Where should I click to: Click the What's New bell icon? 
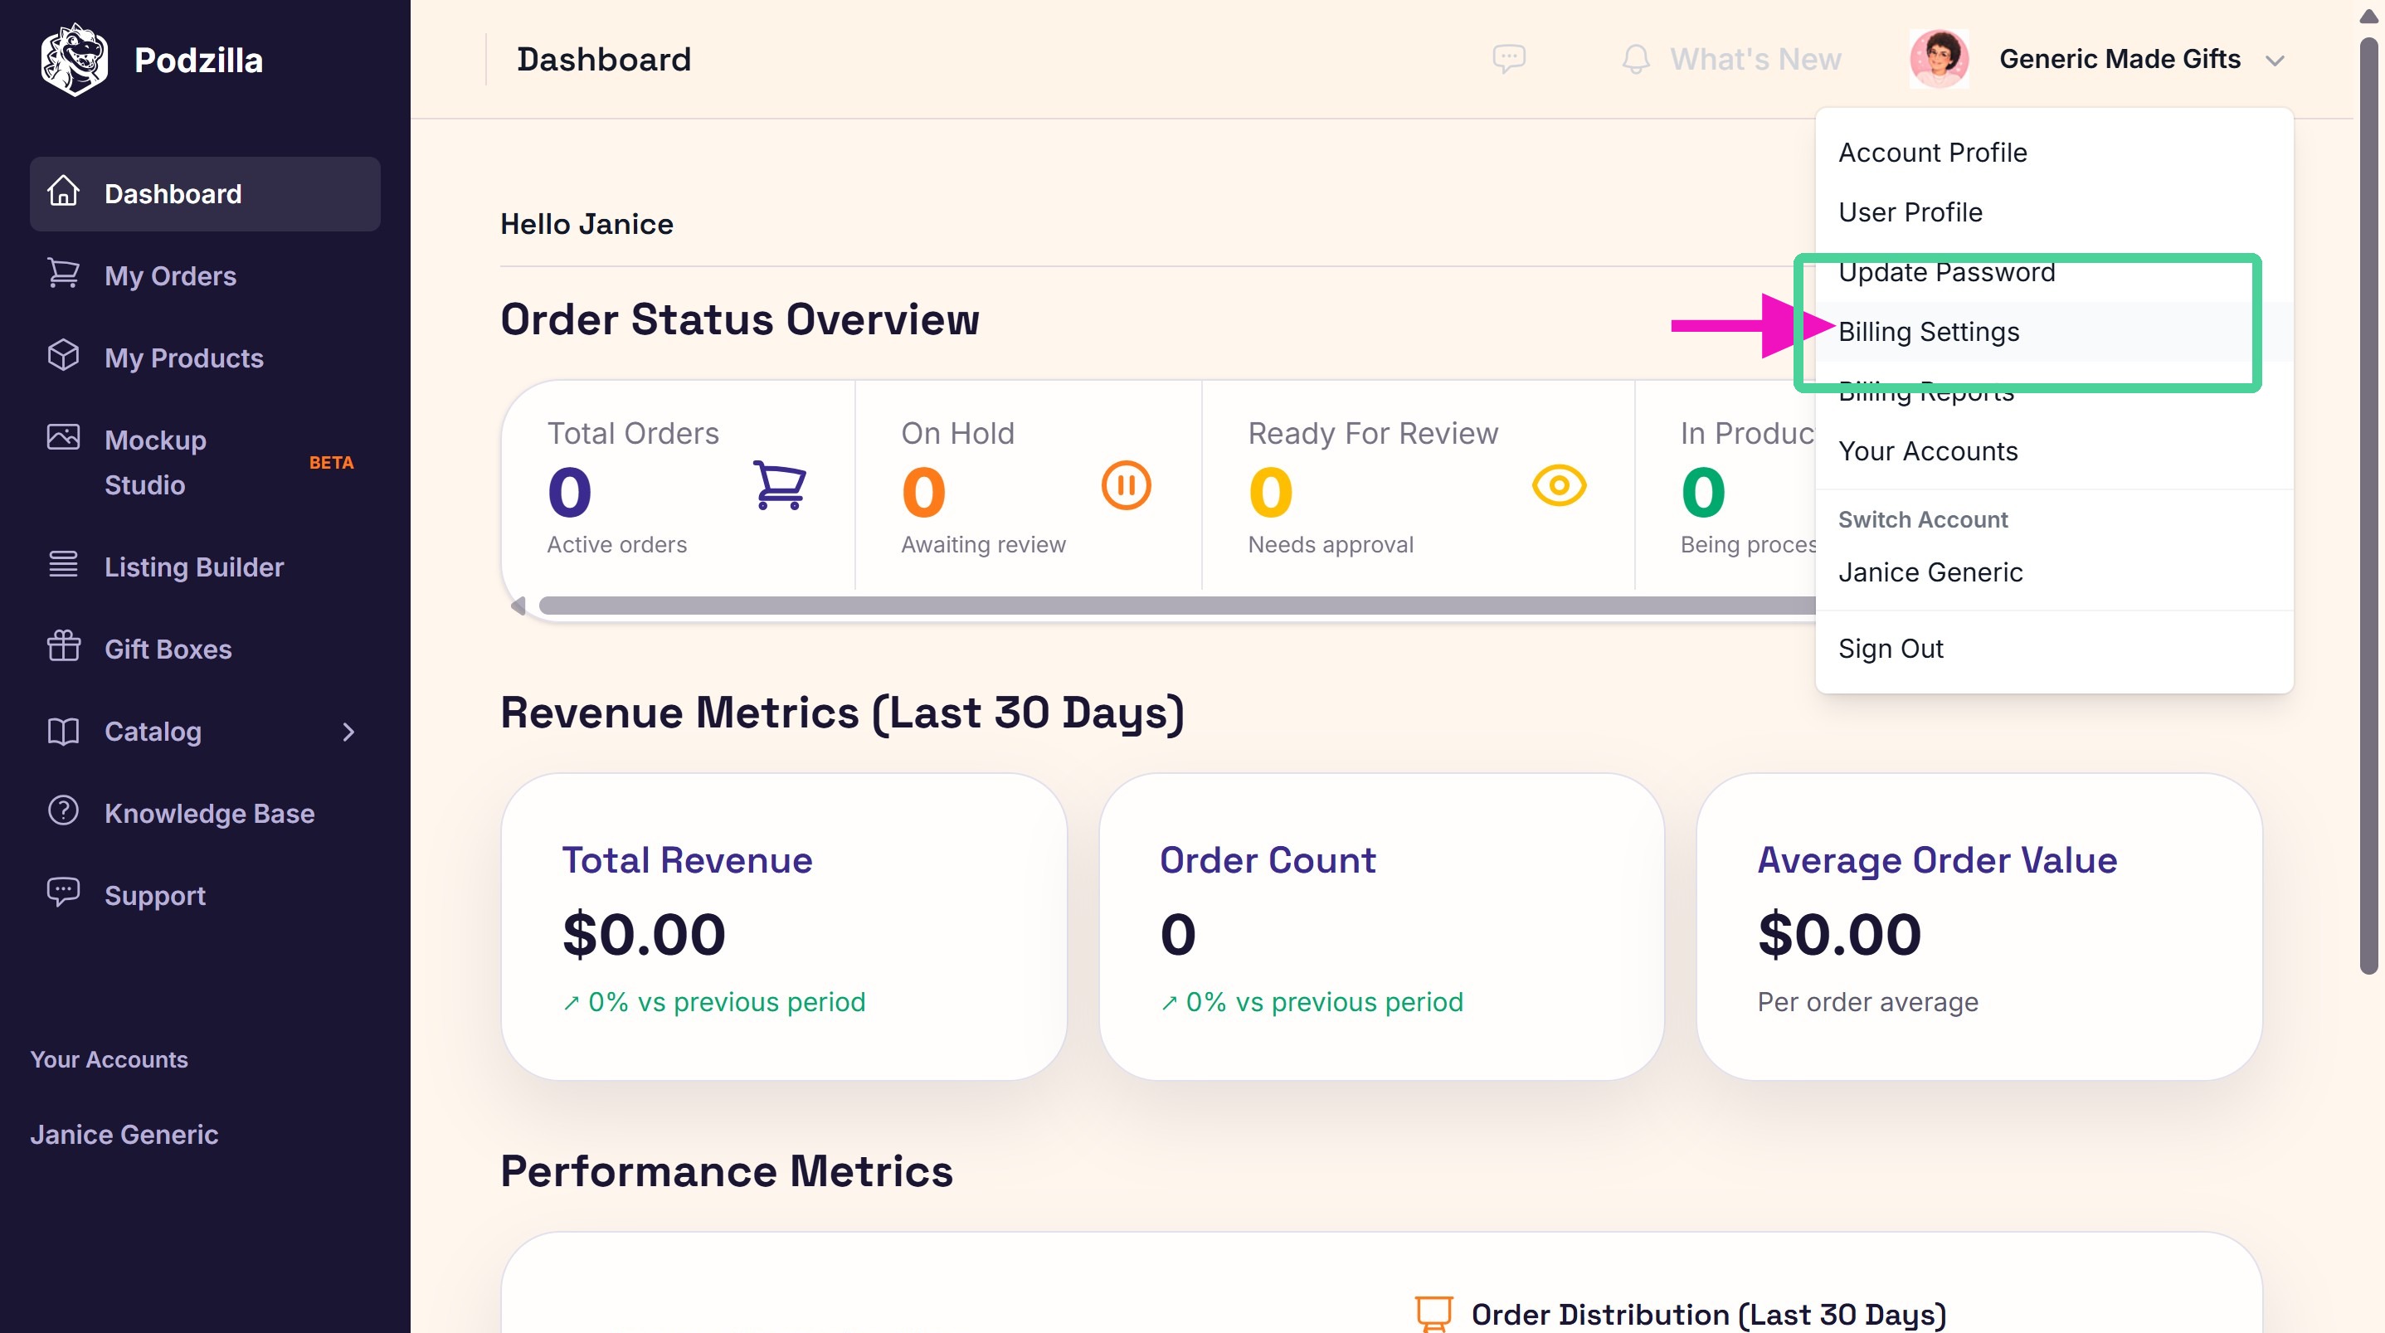click(1636, 59)
